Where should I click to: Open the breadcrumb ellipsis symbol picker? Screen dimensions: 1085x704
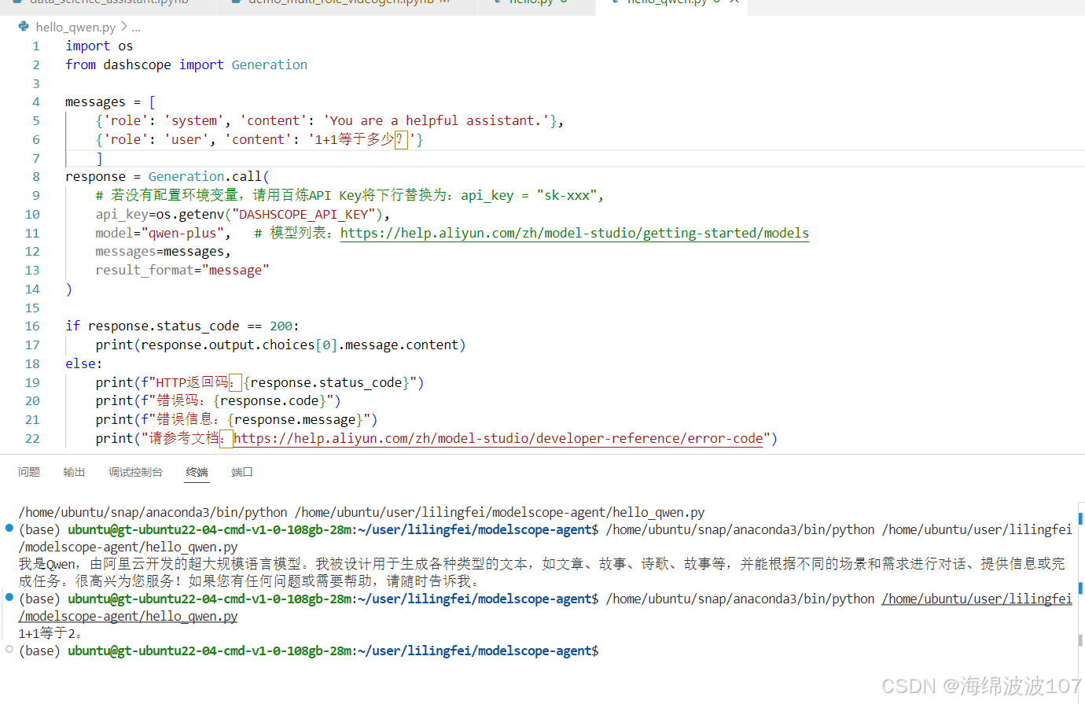tap(136, 28)
